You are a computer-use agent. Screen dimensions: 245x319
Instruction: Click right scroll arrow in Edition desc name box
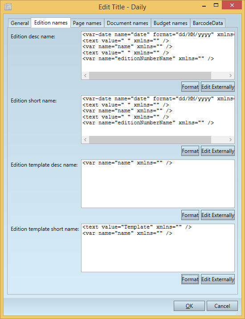pyautogui.click(x=231, y=75)
